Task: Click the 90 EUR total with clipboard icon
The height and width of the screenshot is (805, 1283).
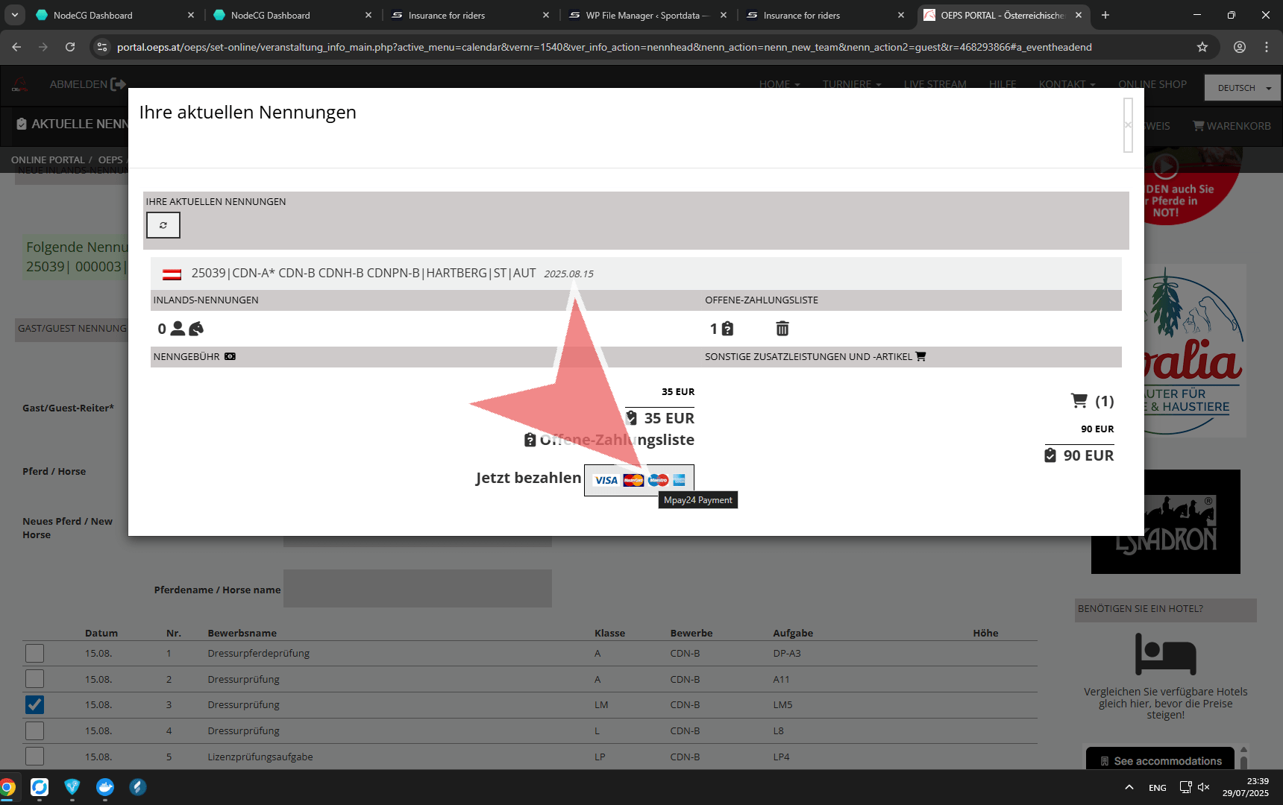Action: click(x=1079, y=455)
